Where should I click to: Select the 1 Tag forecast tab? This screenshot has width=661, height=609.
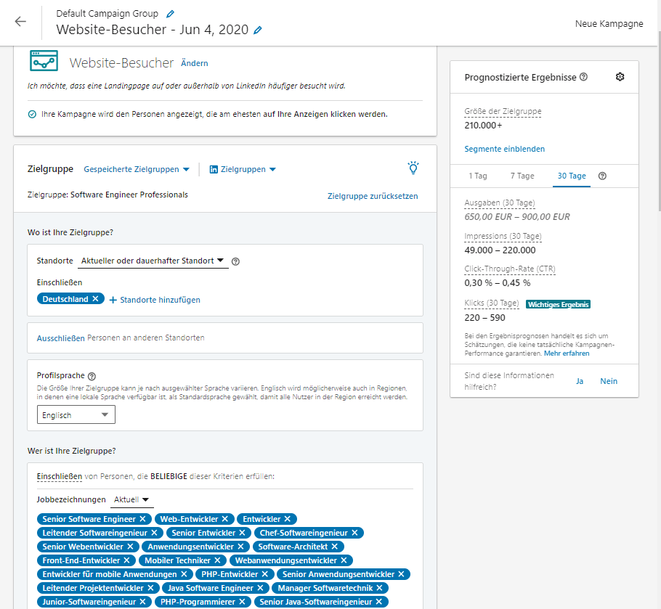point(479,176)
